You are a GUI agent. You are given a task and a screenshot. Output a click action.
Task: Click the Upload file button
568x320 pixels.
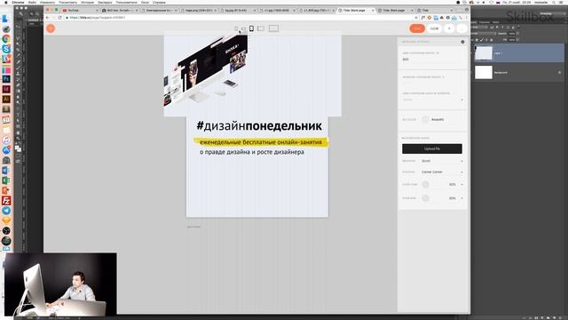(432, 148)
